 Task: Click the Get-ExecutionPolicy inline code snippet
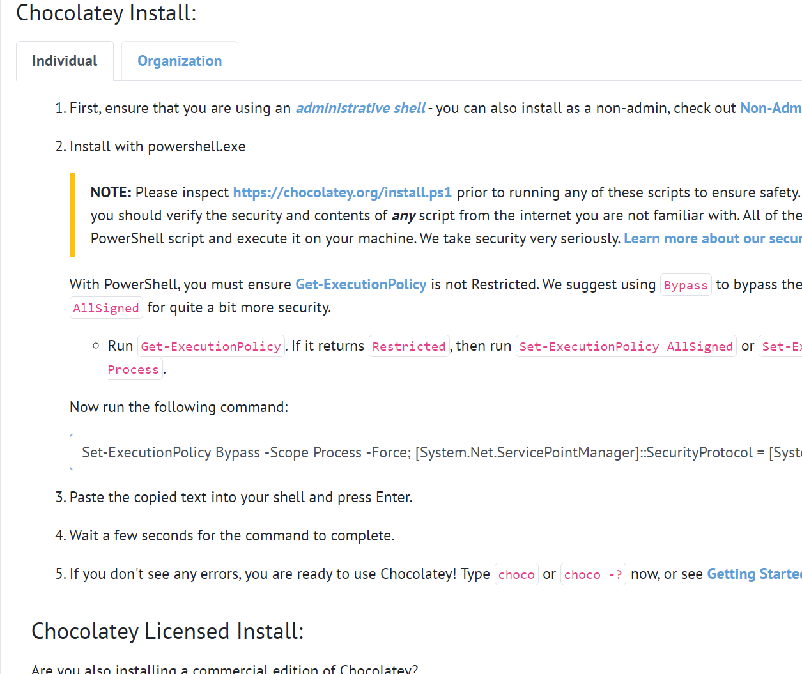[211, 346]
